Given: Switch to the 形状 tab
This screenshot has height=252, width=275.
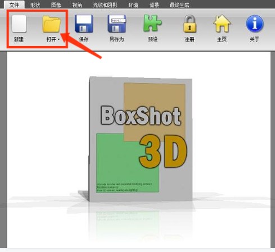Looking at the screenshot, I should (35, 5).
